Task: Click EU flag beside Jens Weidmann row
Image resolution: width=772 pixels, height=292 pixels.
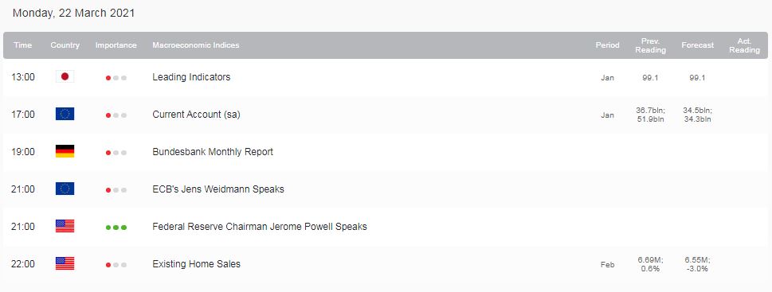Action: (65, 189)
